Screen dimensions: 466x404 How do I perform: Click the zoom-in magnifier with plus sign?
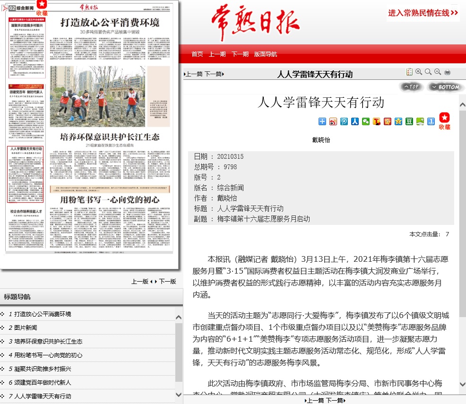coord(419,72)
